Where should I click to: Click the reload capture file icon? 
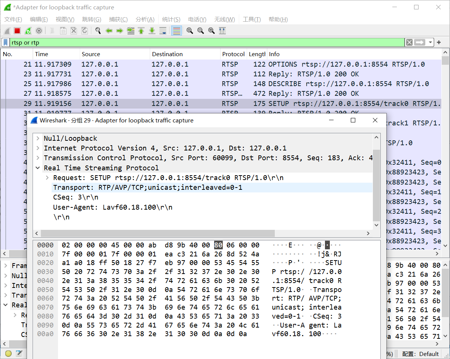point(85,31)
